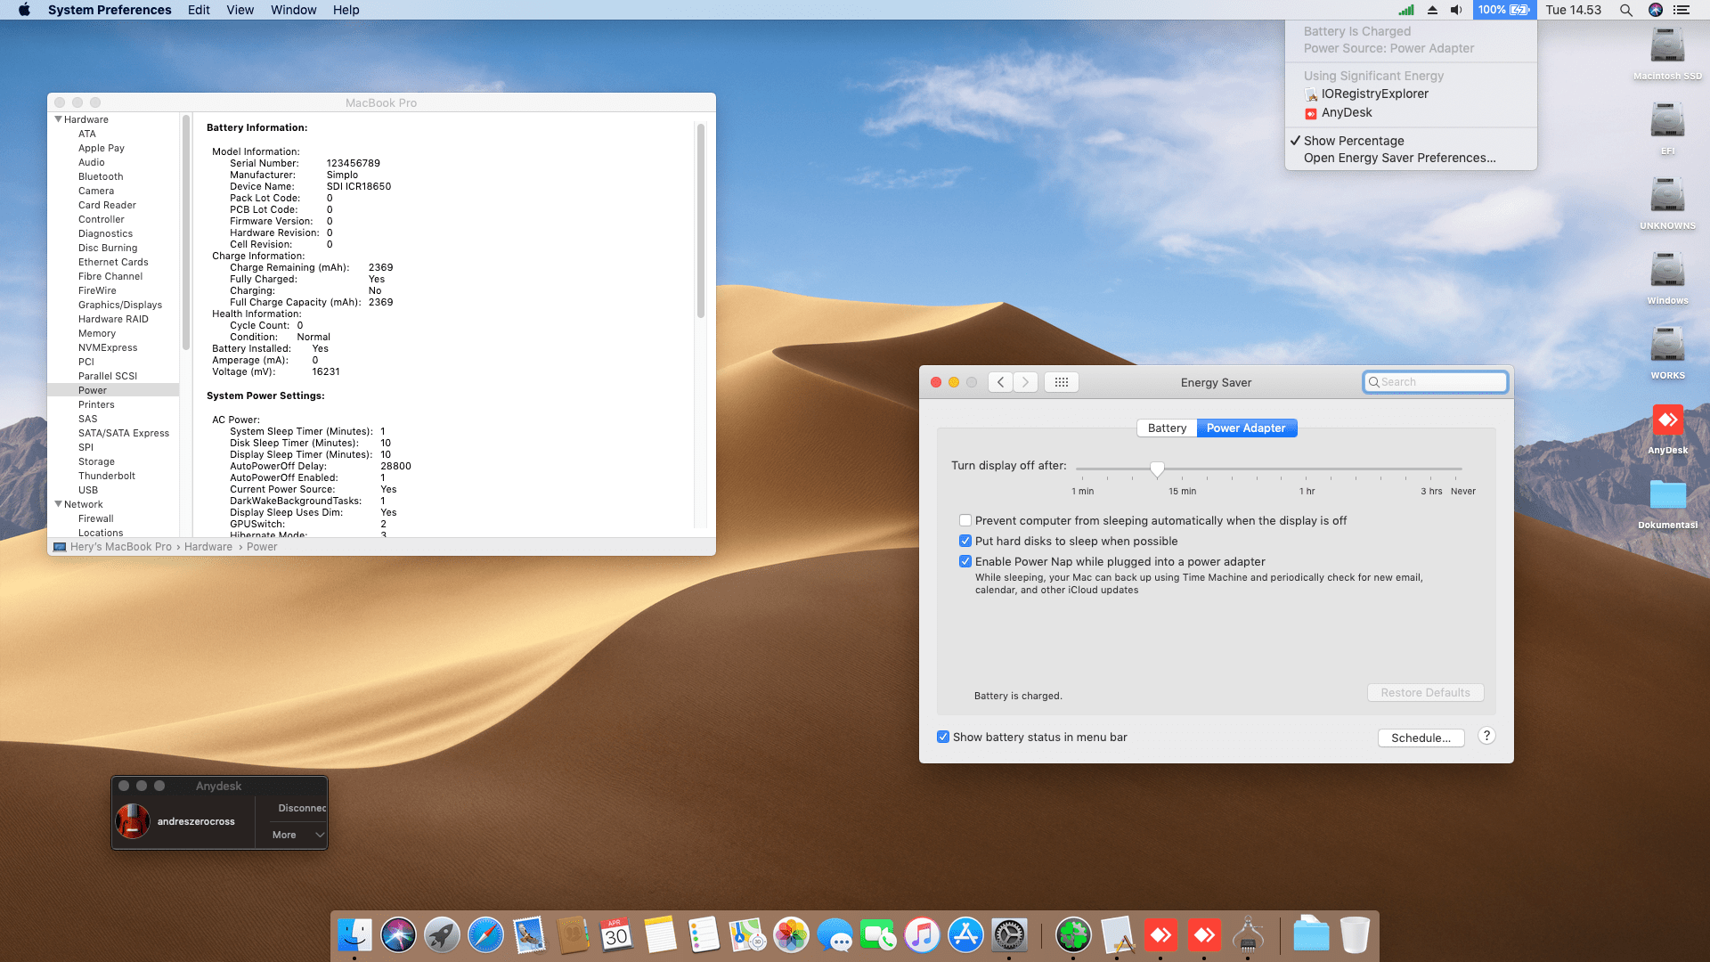Open Contacts book icon in Dock
The height and width of the screenshot is (962, 1710).
click(x=573, y=935)
